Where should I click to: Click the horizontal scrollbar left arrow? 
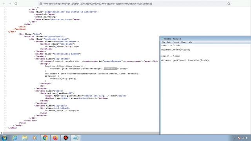pyautogui.click(x=1, y=133)
